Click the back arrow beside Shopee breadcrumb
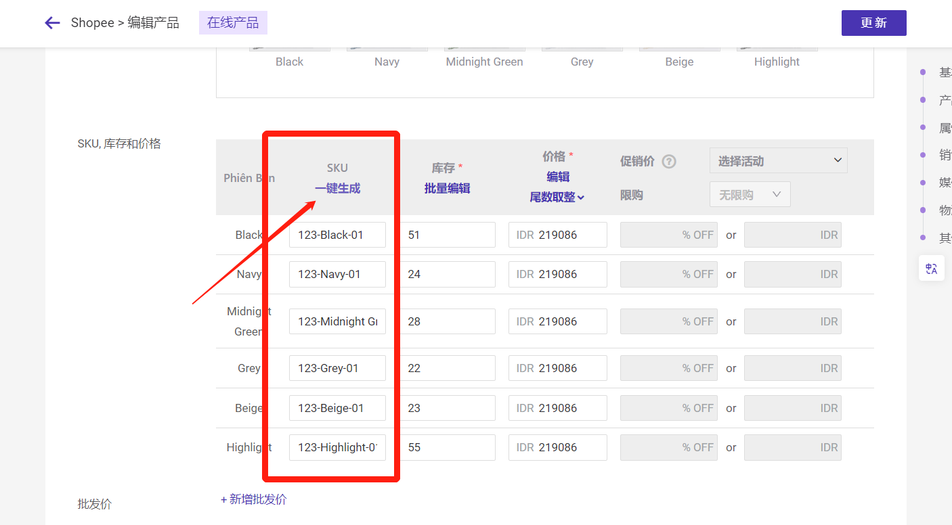Image resolution: width=952 pixels, height=525 pixels. tap(52, 22)
